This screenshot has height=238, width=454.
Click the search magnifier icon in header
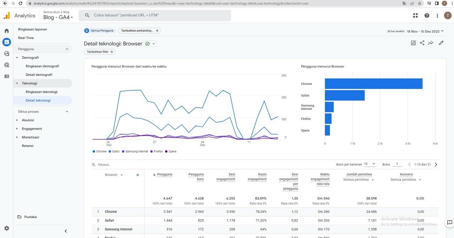(87, 16)
